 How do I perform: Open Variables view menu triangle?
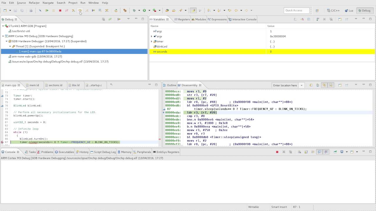356,19
